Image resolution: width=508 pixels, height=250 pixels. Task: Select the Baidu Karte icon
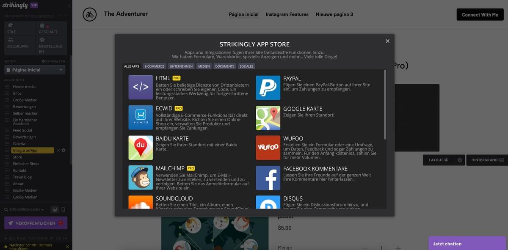tap(141, 148)
